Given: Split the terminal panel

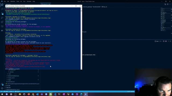Looking at the screenshot, I should coord(164,41).
